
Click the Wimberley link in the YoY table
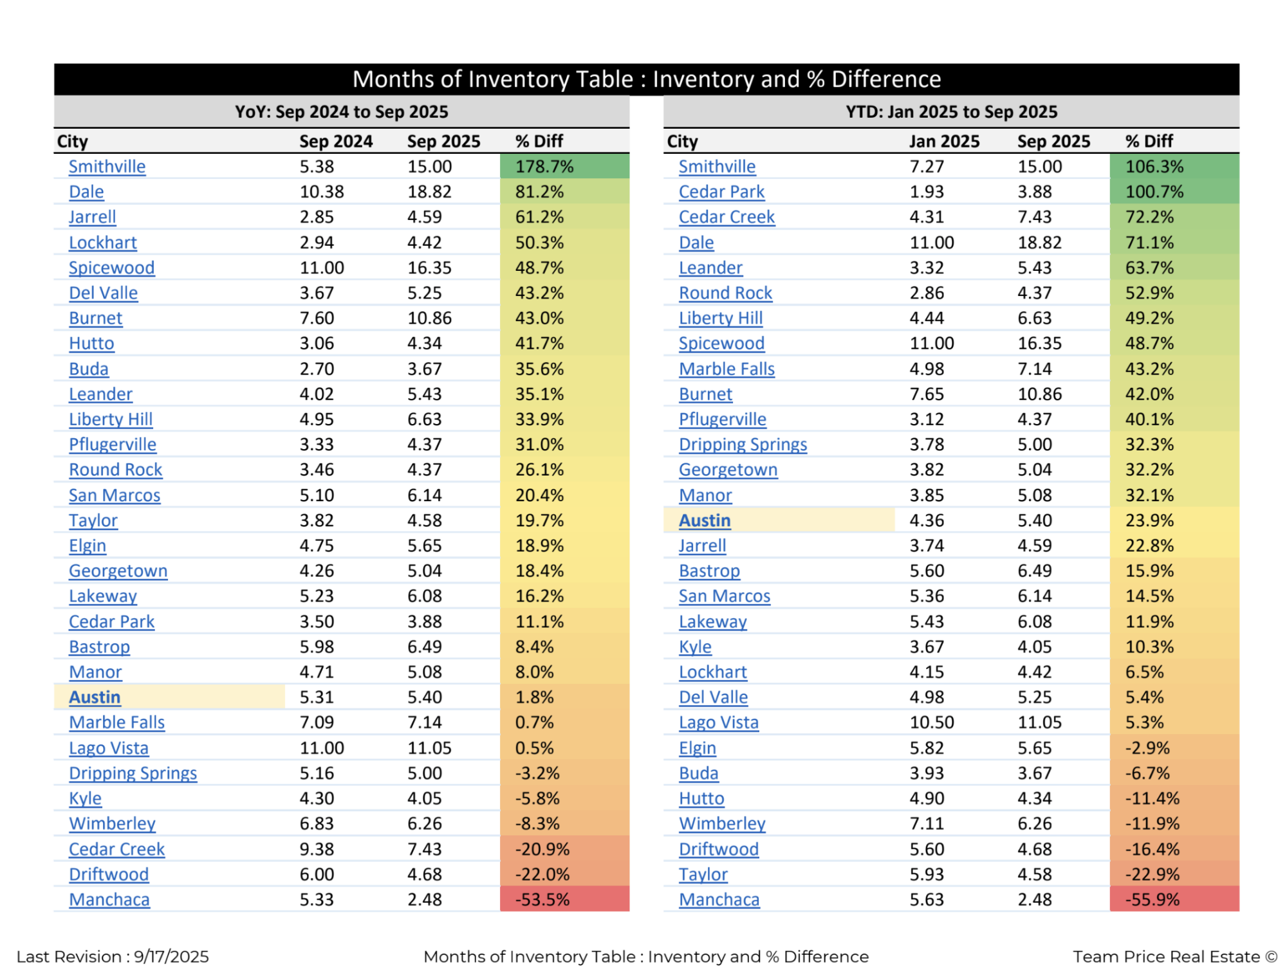112,824
